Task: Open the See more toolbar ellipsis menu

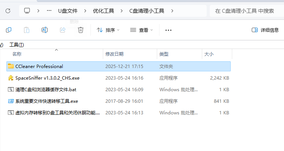Action: coord(168,30)
